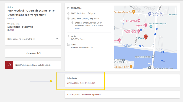Click the Euro Car Parks parking marker
The height and width of the screenshot is (102, 183).
150,14
